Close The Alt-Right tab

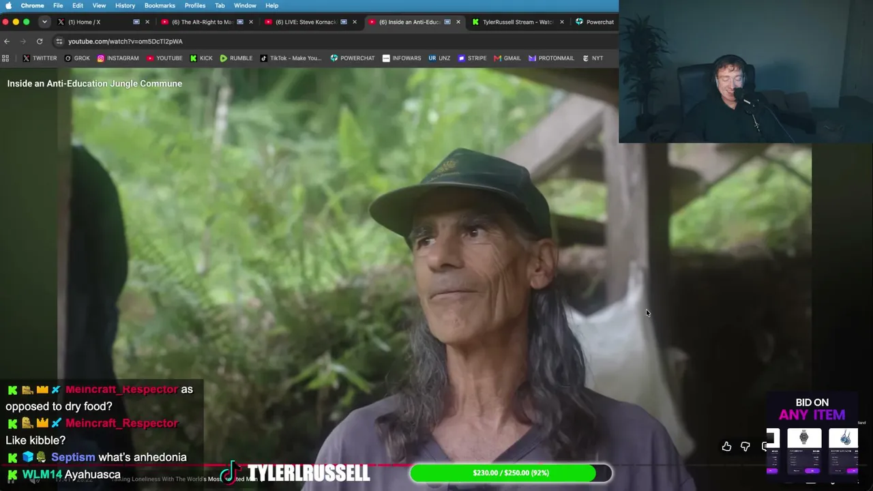coord(250,22)
